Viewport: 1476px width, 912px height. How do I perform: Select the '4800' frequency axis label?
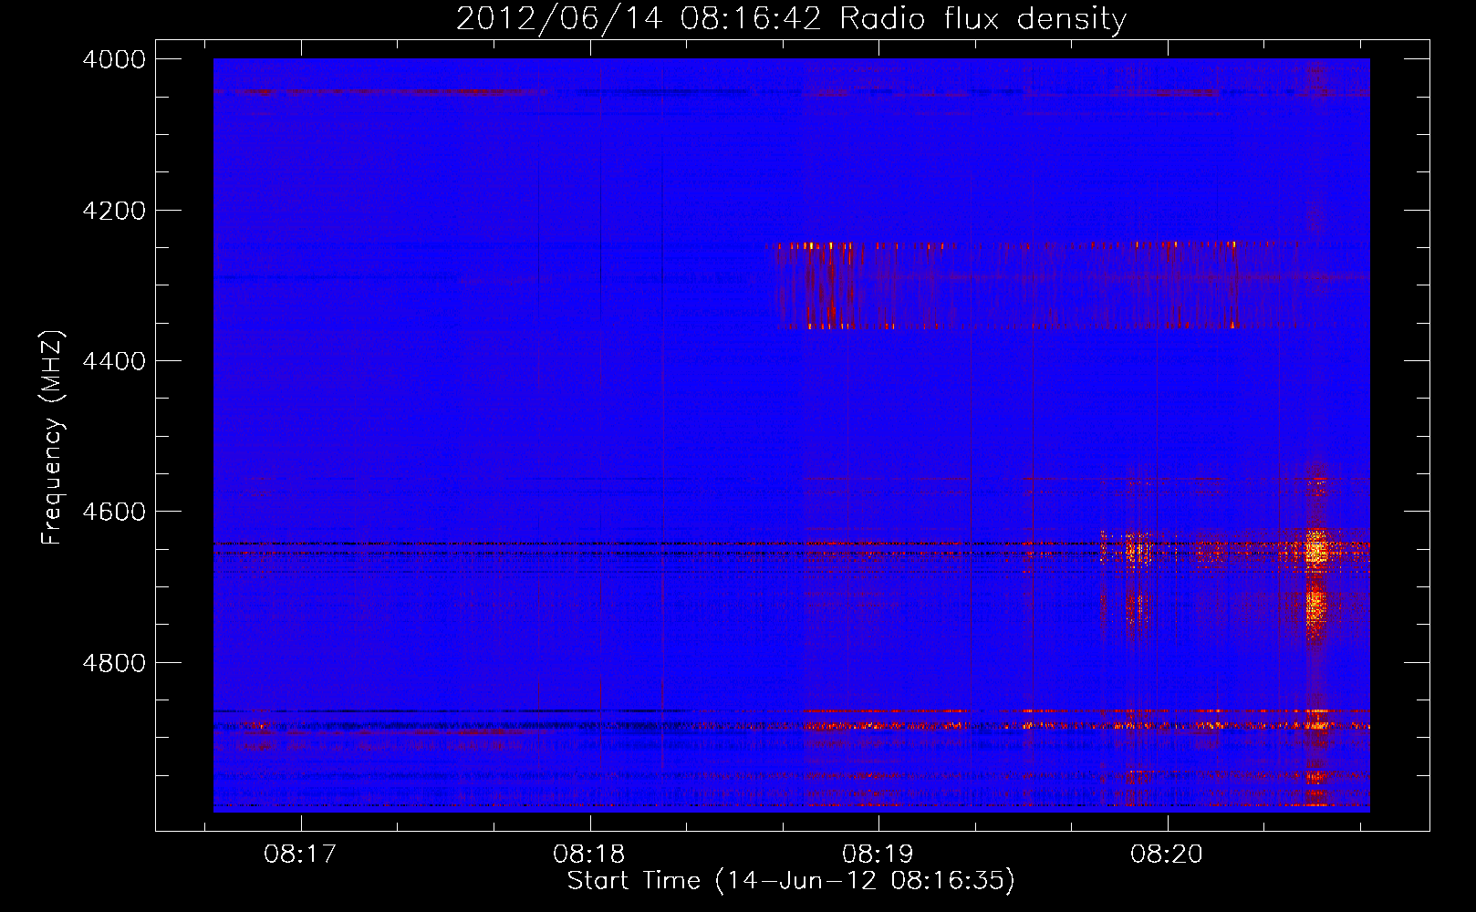coord(114,662)
